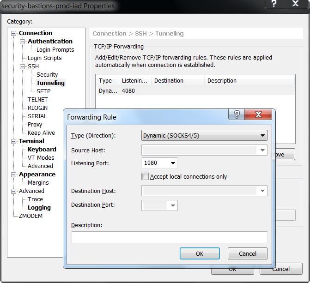Open the Type (Direction) dropdown
Image resolution: width=310 pixels, height=283 pixels.
204,136
